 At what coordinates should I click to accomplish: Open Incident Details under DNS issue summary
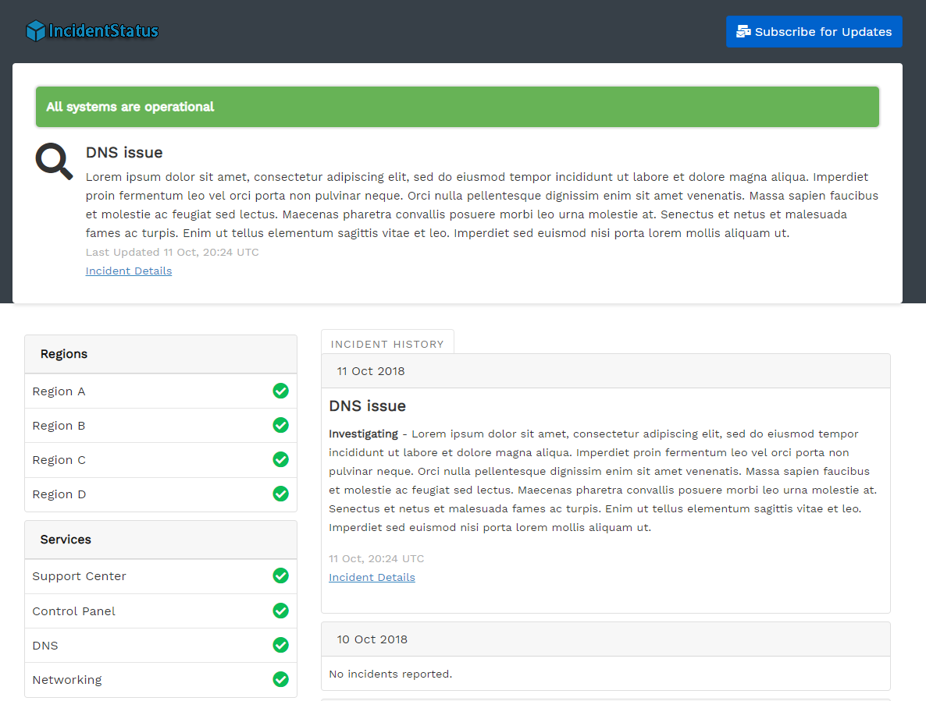click(128, 271)
